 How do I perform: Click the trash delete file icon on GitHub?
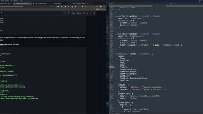(94, 13)
